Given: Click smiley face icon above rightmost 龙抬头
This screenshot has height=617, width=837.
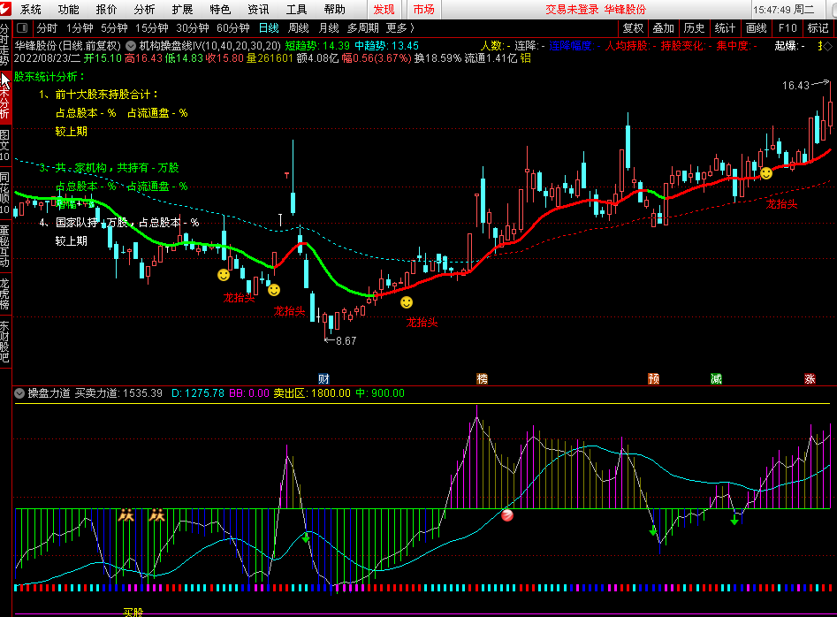Looking at the screenshot, I should 766,173.
